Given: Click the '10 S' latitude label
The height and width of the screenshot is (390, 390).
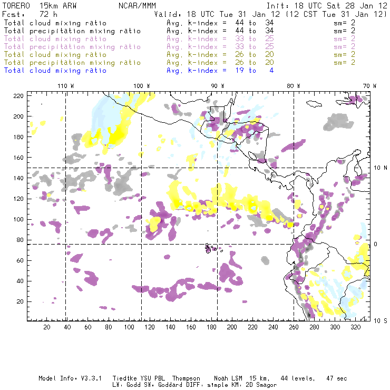Looking at the screenshot, I should click(x=381, y=320).
